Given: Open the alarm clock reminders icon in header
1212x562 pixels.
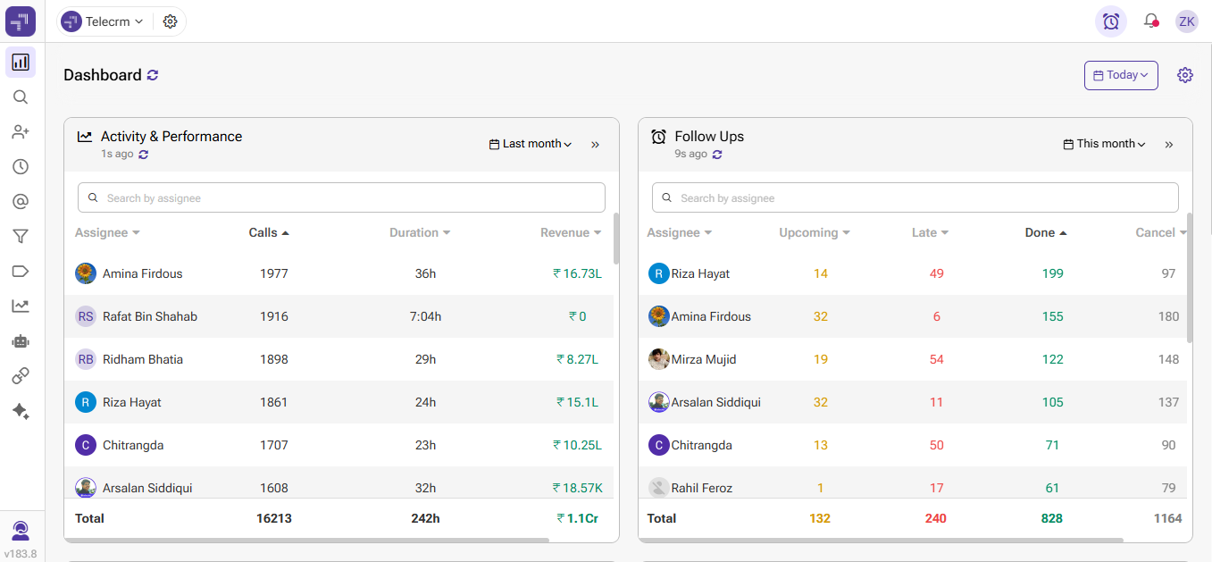Looking at the screenshot, I should click(1110, 21).
